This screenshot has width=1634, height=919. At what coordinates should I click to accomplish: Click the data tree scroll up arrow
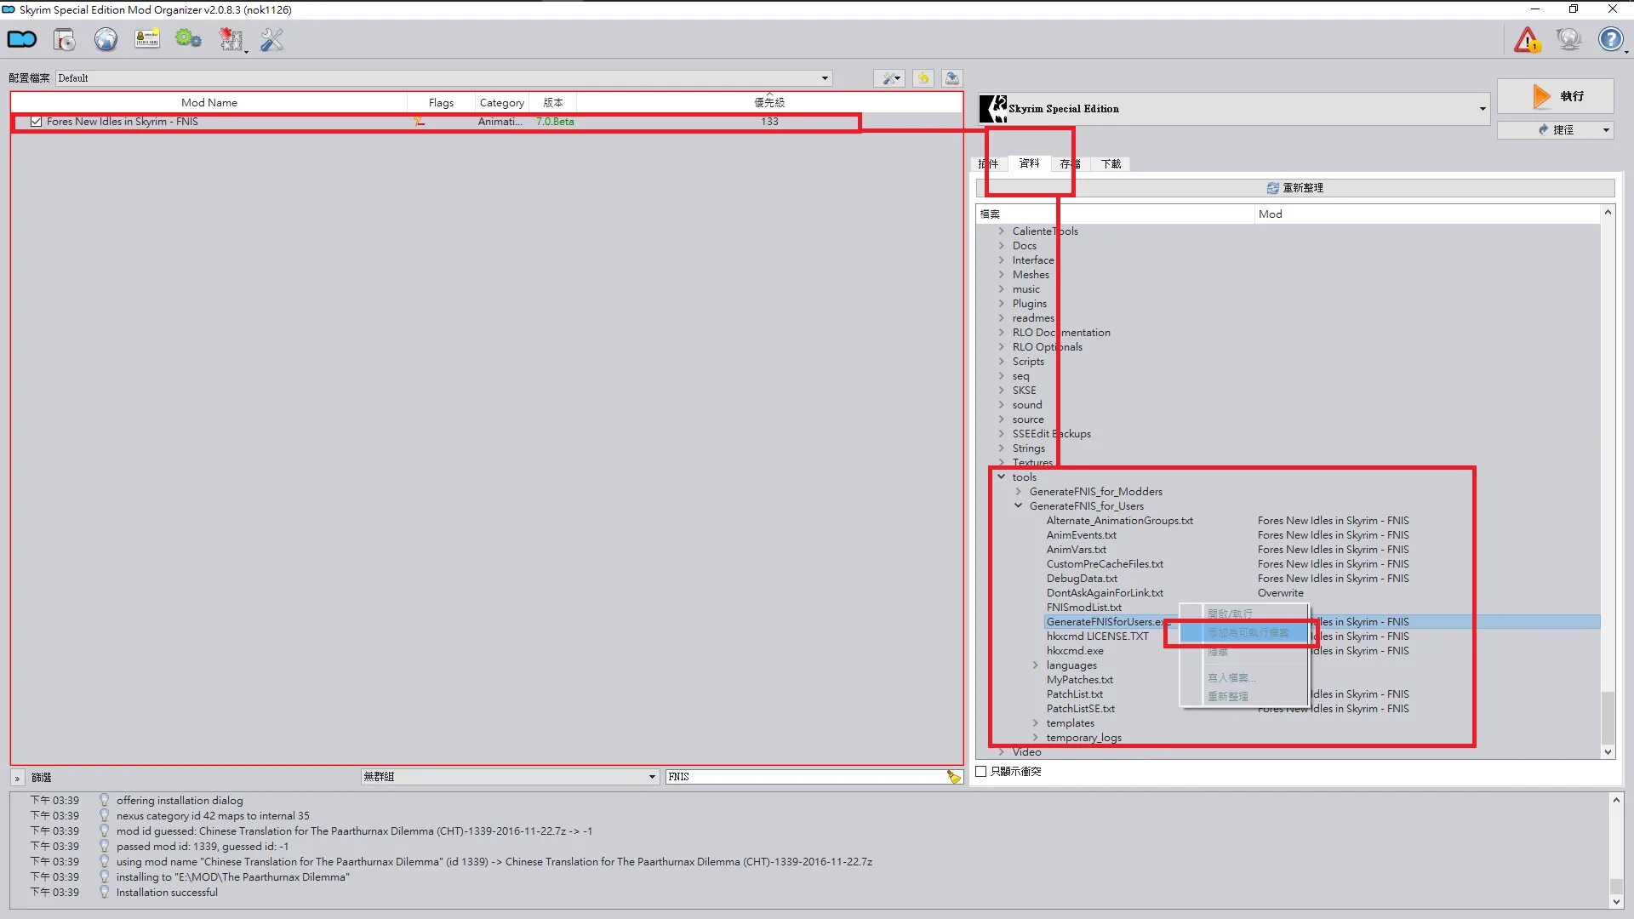pos(1608,212)
